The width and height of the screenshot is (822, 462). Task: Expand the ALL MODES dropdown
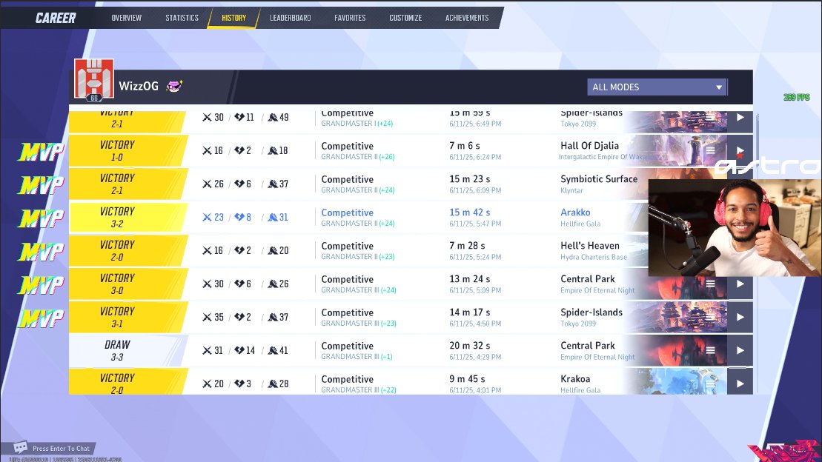657,87
